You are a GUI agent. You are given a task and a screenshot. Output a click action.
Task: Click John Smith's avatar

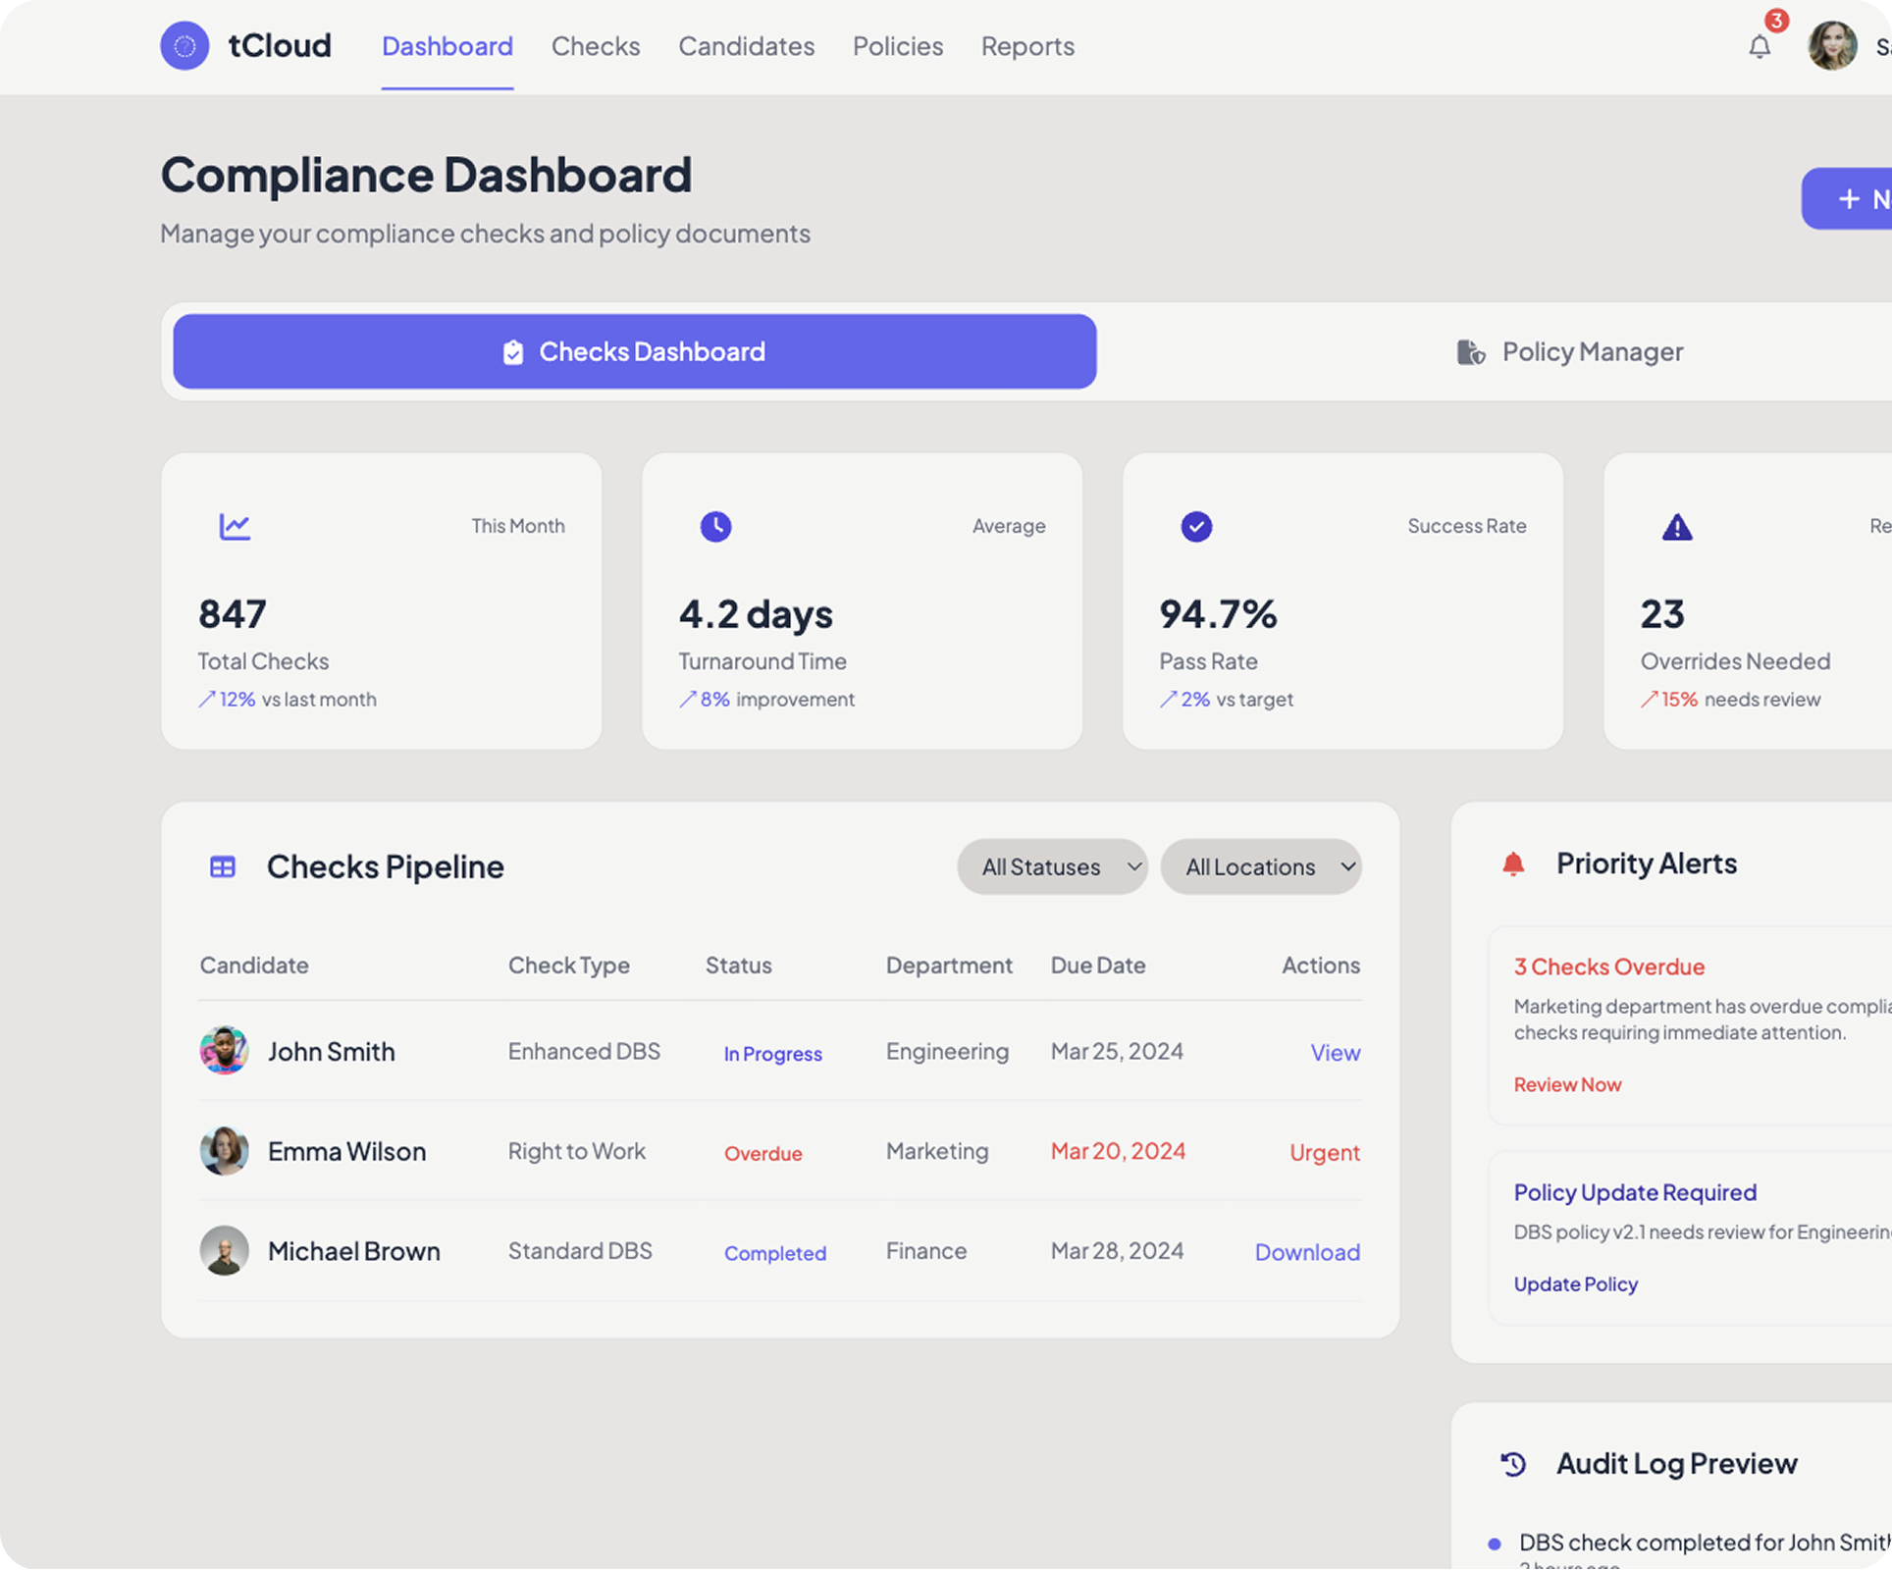pos(224,1051)
